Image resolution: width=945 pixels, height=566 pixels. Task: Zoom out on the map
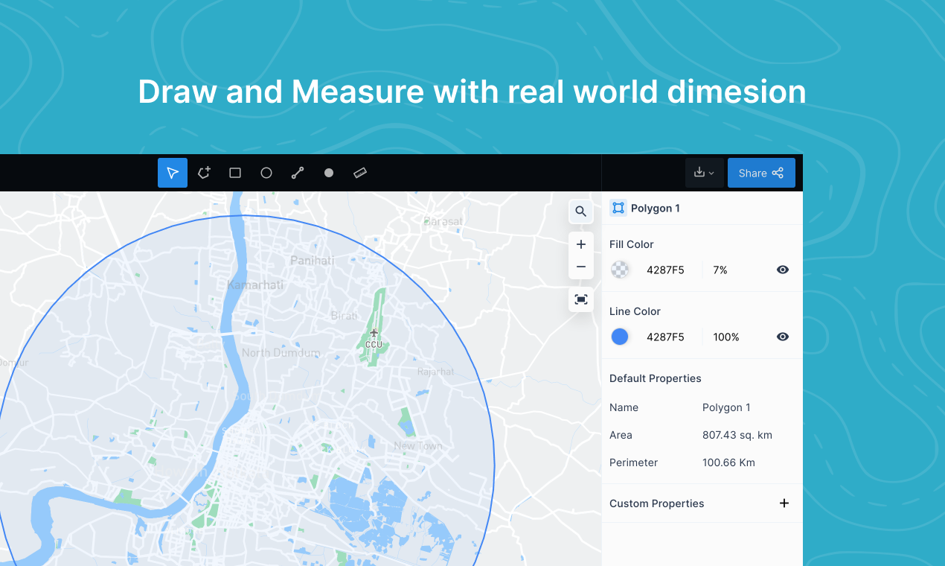pyautogui.click(x=581, y=267)
